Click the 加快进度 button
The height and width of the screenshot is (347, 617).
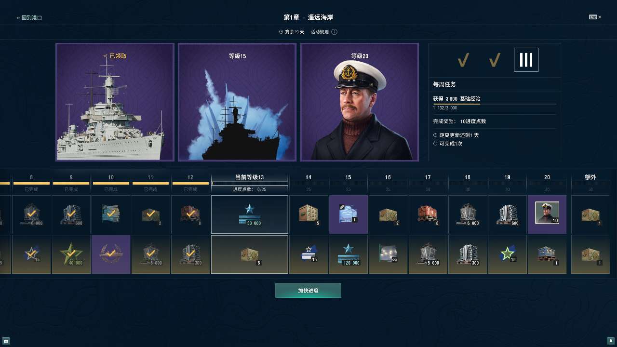click(x=308, y=291)
